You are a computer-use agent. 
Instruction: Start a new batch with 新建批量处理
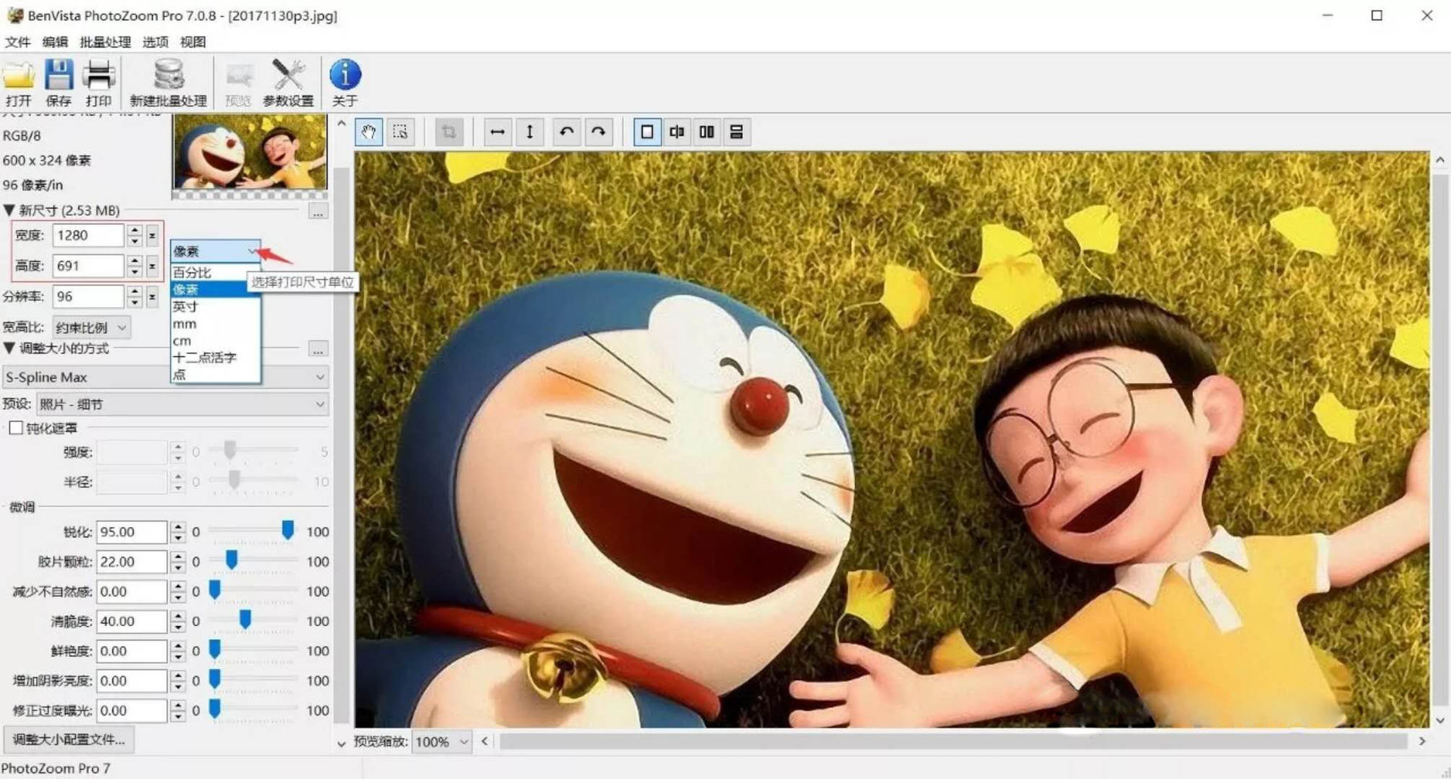(x=168, y=82)
